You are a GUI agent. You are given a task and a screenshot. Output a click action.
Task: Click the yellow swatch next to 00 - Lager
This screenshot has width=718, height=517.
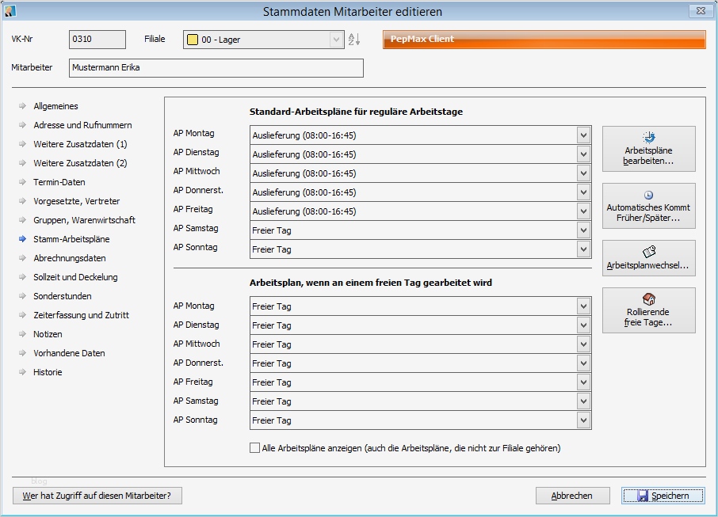click(x=192, y=38)
